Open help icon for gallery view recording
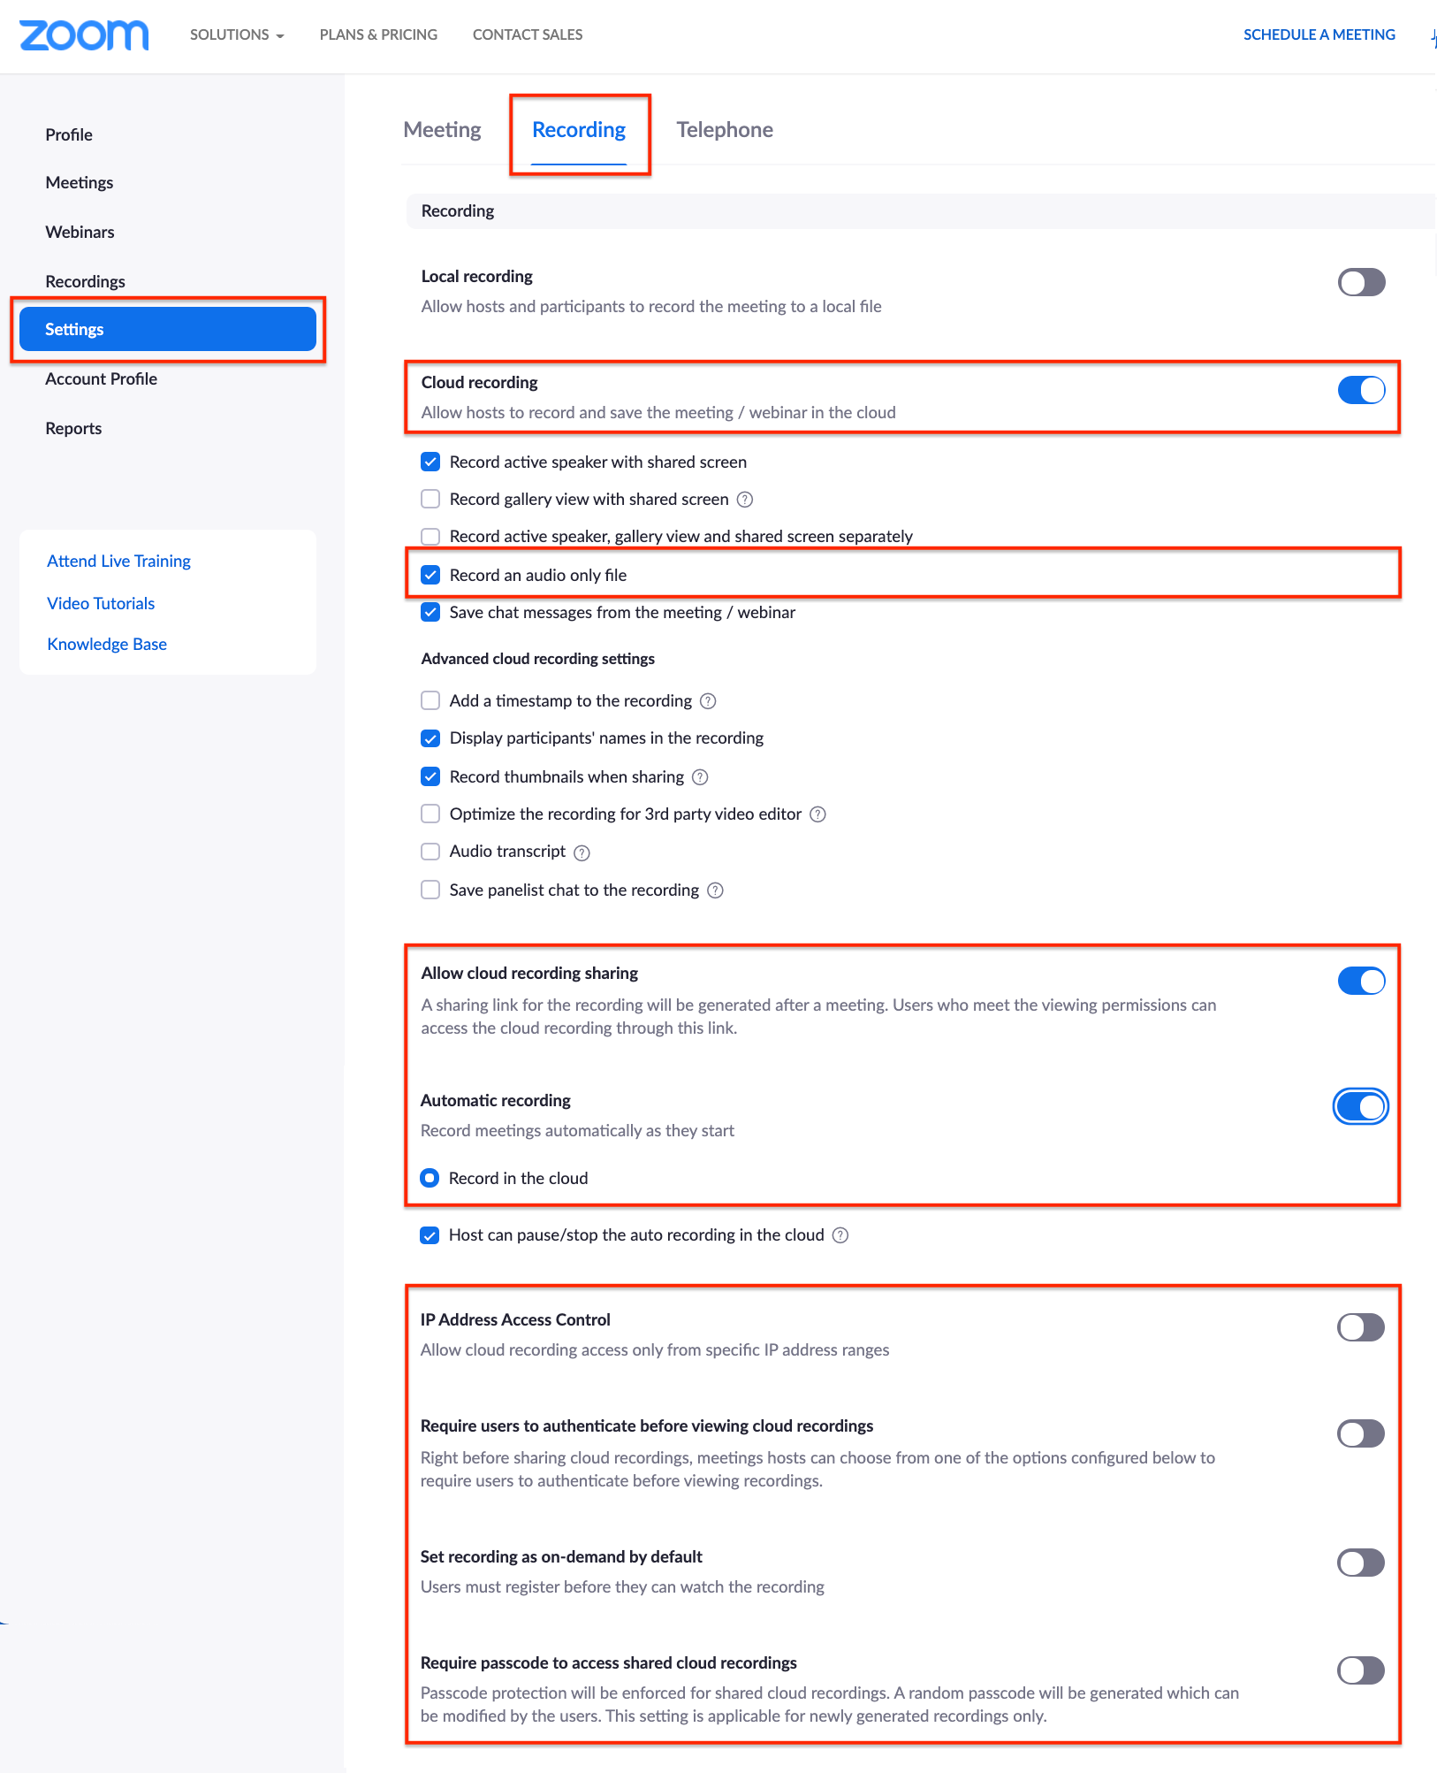Viewport: 1437px width, 1773px height. tap(745, 500)
